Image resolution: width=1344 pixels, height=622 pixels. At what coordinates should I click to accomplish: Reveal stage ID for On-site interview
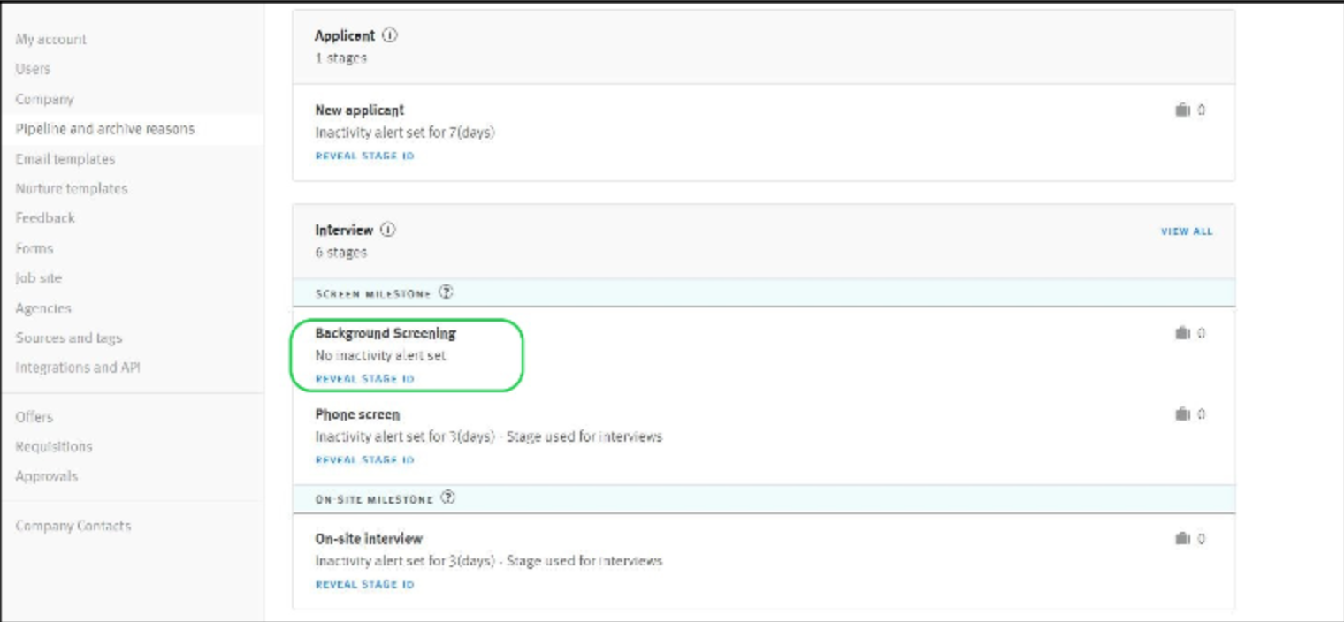[364, 585]
